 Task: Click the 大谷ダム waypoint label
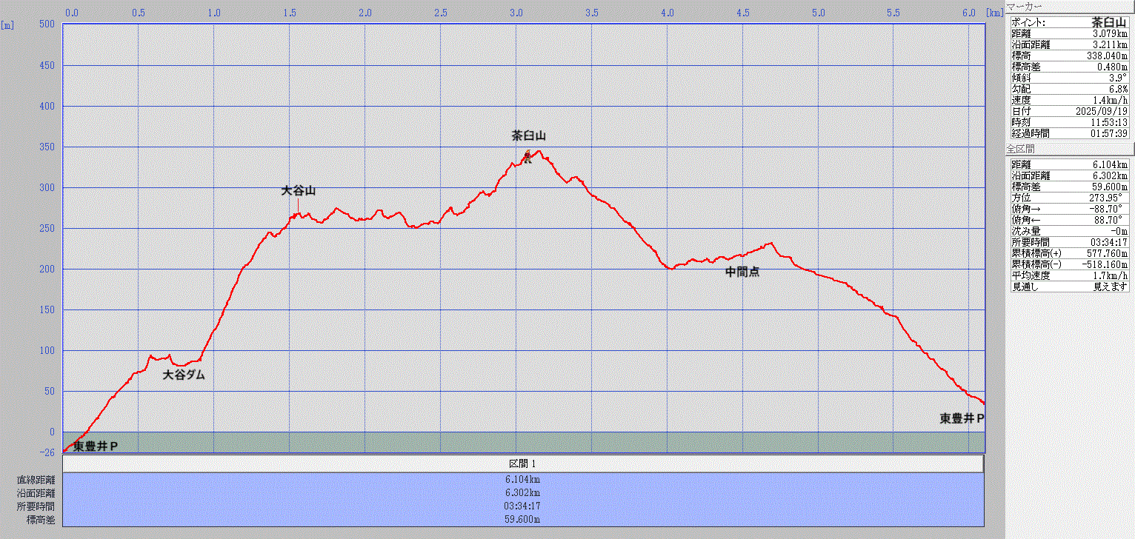[x=183, y=375]
